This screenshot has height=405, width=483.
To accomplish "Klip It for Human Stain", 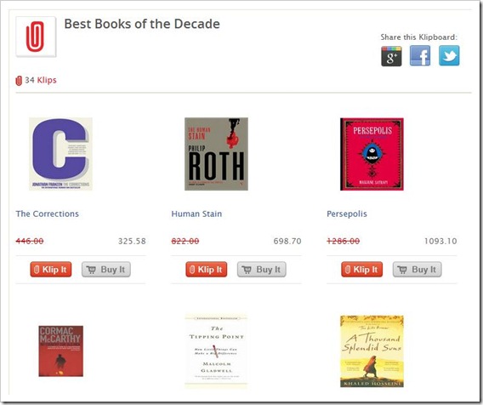I will pos(207,270).
